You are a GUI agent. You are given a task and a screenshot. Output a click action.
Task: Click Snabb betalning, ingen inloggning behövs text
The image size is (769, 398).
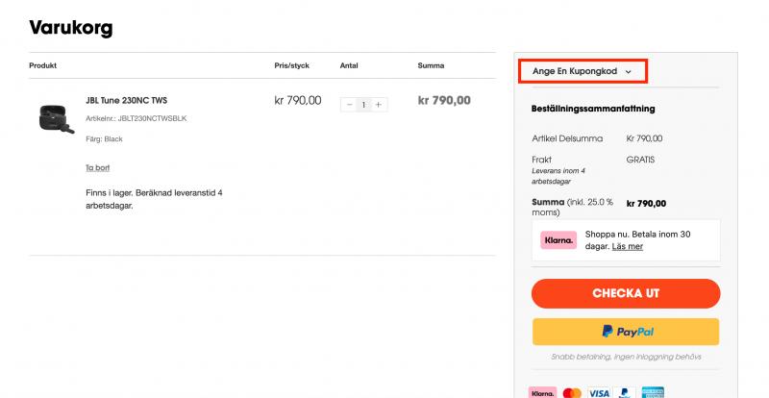pyautogui.click(x=626, y=357)
